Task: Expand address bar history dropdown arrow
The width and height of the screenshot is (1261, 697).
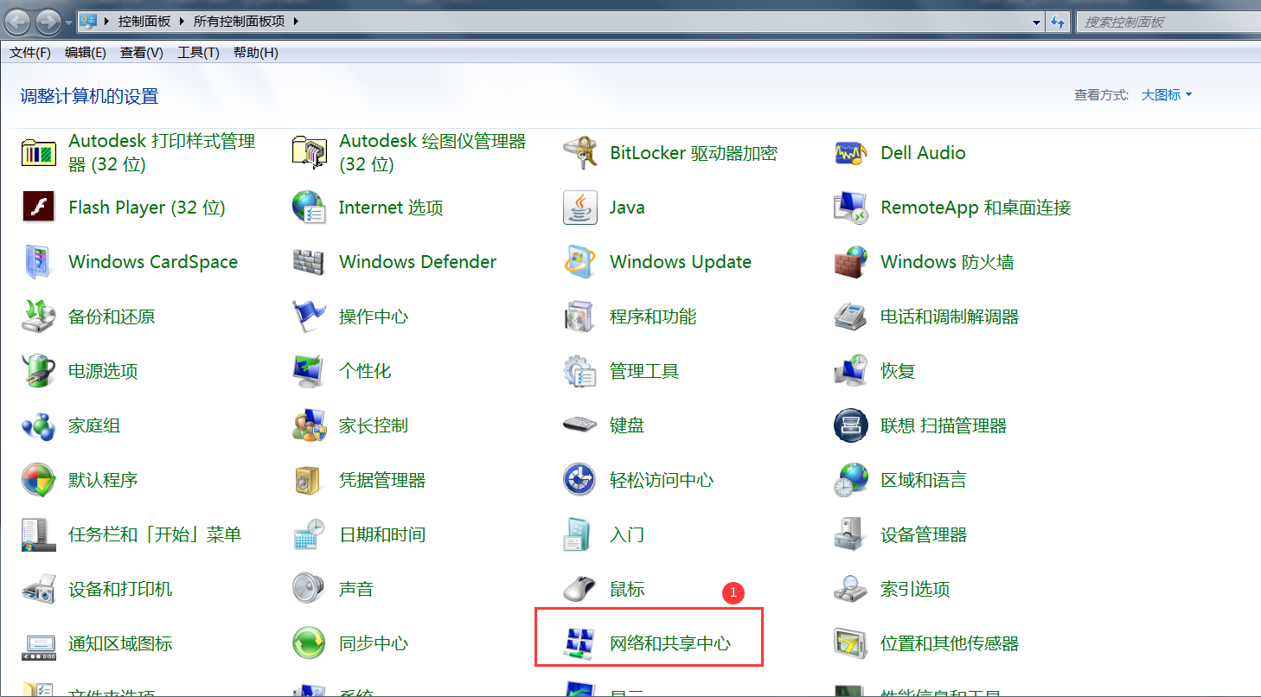Action: coord(1037,22)
